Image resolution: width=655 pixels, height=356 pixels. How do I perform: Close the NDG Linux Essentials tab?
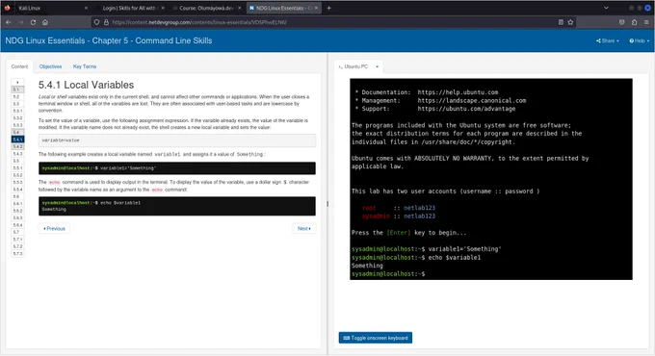click(316, 8)
